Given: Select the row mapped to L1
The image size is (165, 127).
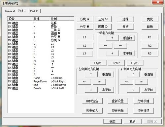Looking at the screenshot, I should pos(41,44).
